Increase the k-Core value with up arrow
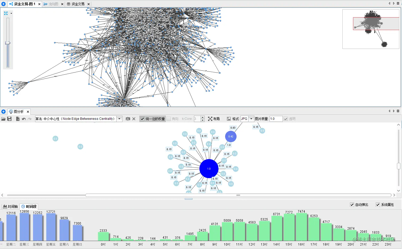The image size is (402, 249). click(x=203, y=117)
